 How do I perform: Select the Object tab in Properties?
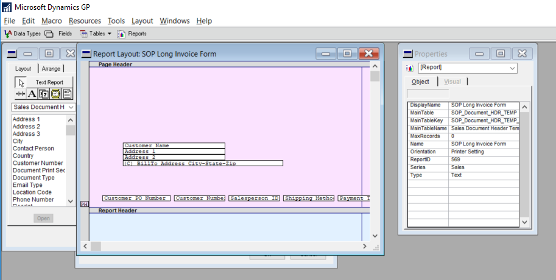tap(420, 82)
